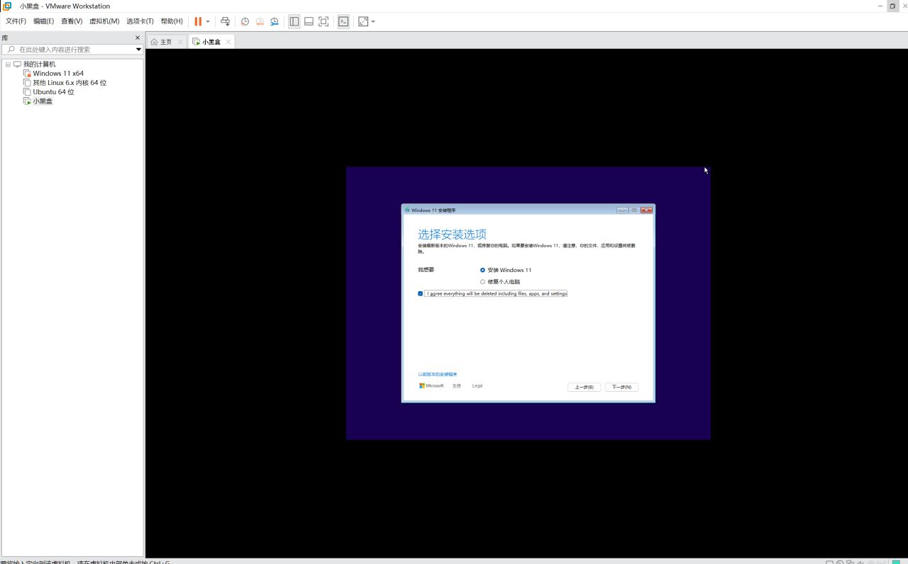The width and height of the screenshot is (908, 564).
Task: Click the Windows 11 安装程序 title bar icon
Action: (x=407, y=210)
